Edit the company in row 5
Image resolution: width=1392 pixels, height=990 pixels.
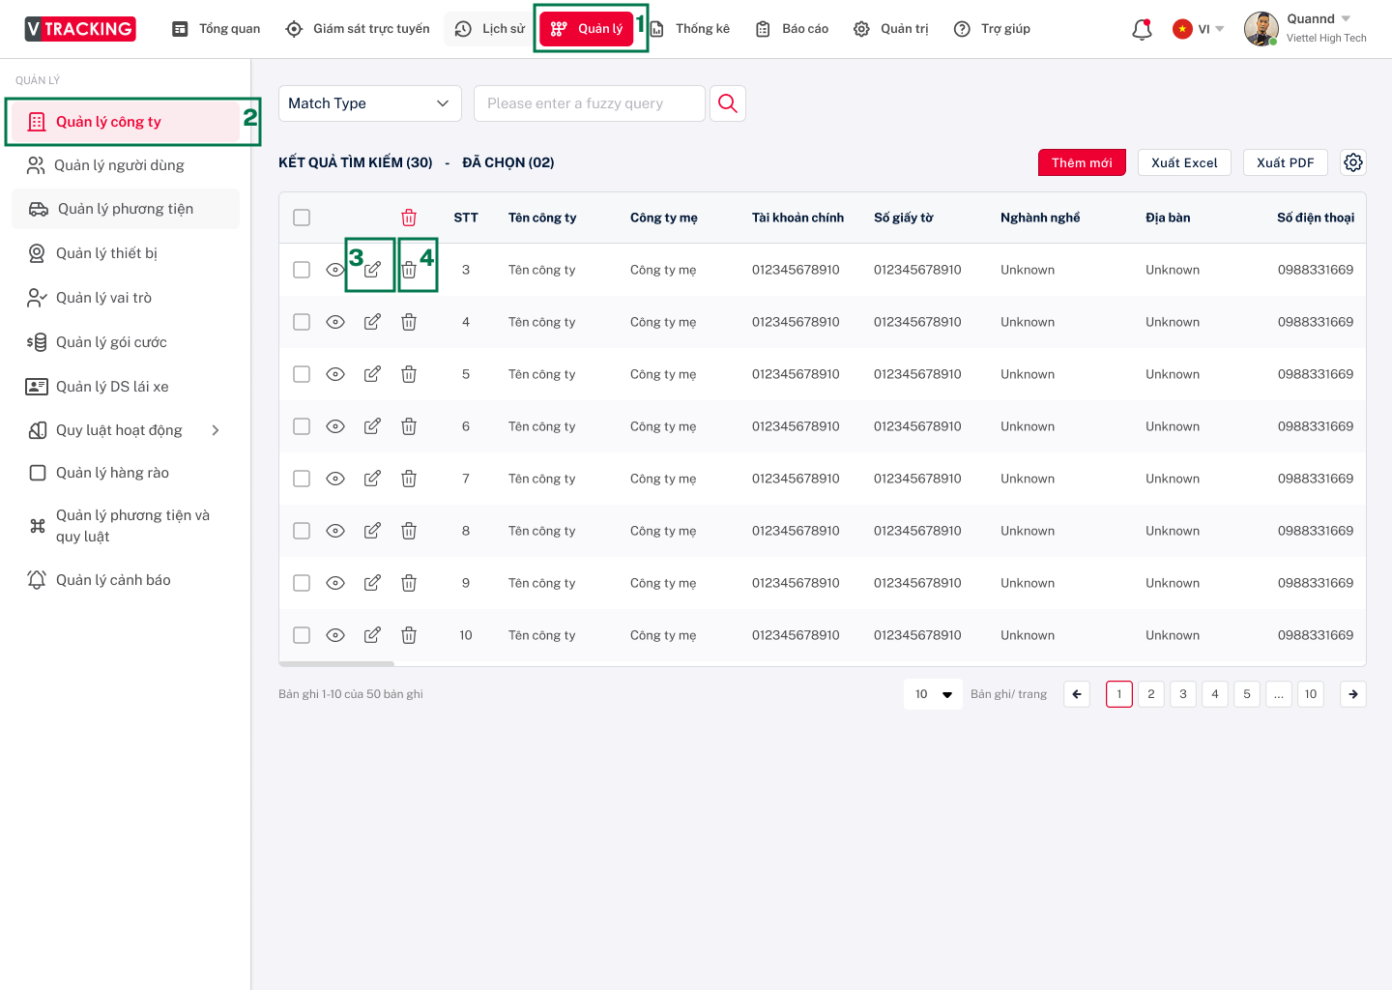click(x=372, y=374)
